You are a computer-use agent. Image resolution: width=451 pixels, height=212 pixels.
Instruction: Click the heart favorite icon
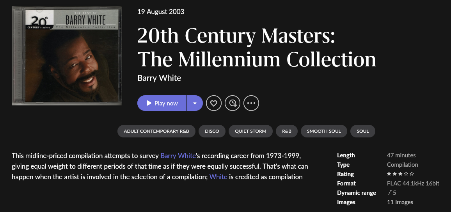click(x=213, y=103)
